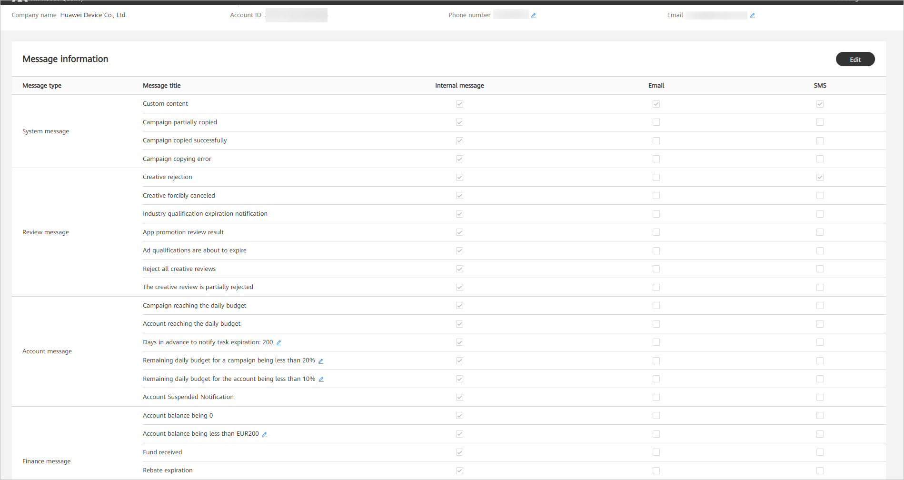
Task: Edit the phone number using the pencil icon
Action: pyautogui.click(x=533, y=15)
